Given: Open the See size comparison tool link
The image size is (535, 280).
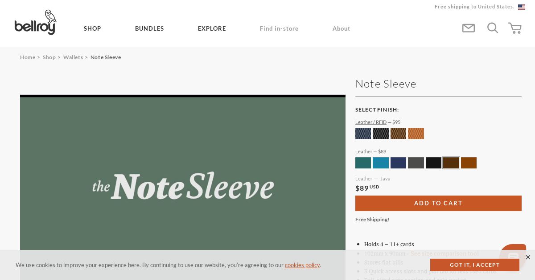Looking at the screenshot, I should tap(444, 253).
